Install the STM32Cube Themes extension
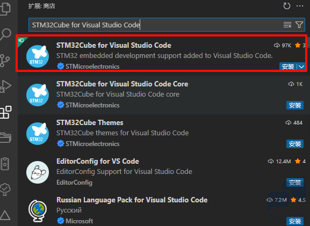The width and height of the screenshot is (310, 226). tap(295, 144)
